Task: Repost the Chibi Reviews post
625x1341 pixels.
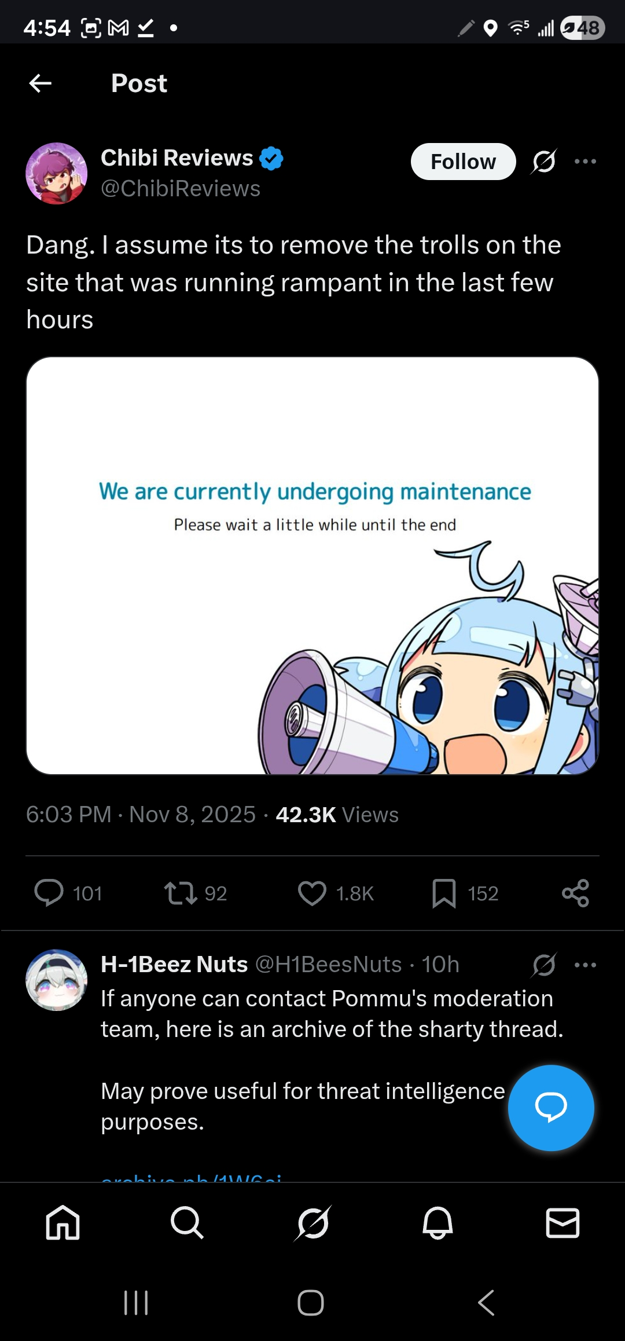Action: click(181, 893)
